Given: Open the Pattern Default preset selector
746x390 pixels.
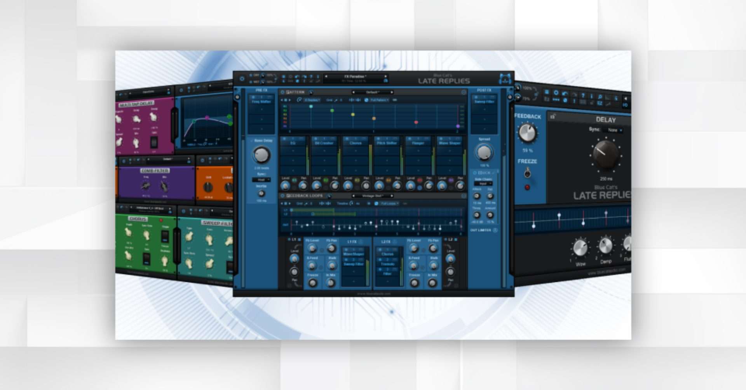Looking at the screenshot, I should pos(372,92).
